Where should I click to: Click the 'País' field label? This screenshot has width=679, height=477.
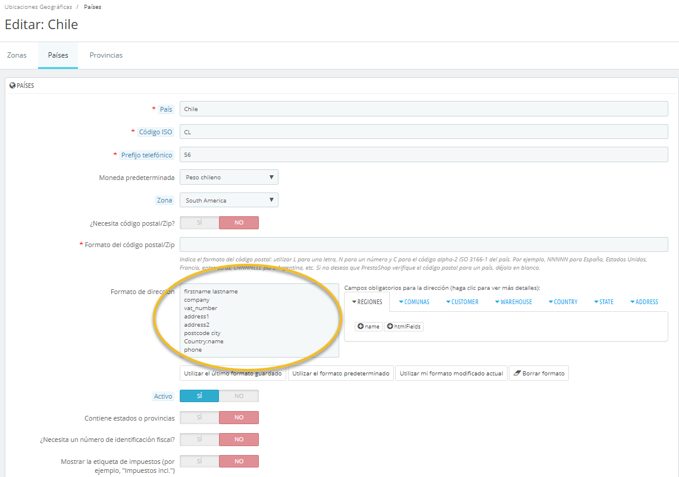(x=166, y=109)
